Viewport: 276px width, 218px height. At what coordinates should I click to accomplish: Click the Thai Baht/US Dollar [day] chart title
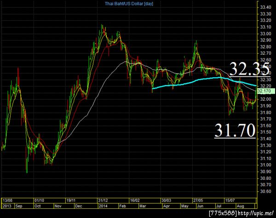click(x=129, y=4)
